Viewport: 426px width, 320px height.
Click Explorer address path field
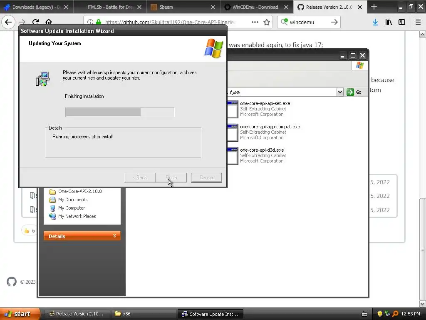coord(282,92)
